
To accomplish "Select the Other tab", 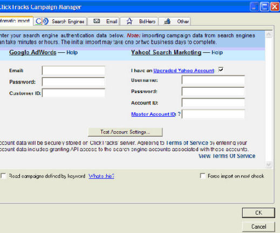I will point(175,22).
